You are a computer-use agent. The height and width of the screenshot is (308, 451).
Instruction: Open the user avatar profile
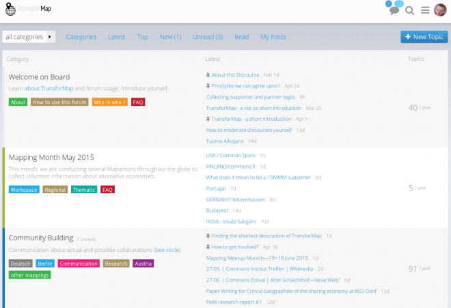click(440, 10)
